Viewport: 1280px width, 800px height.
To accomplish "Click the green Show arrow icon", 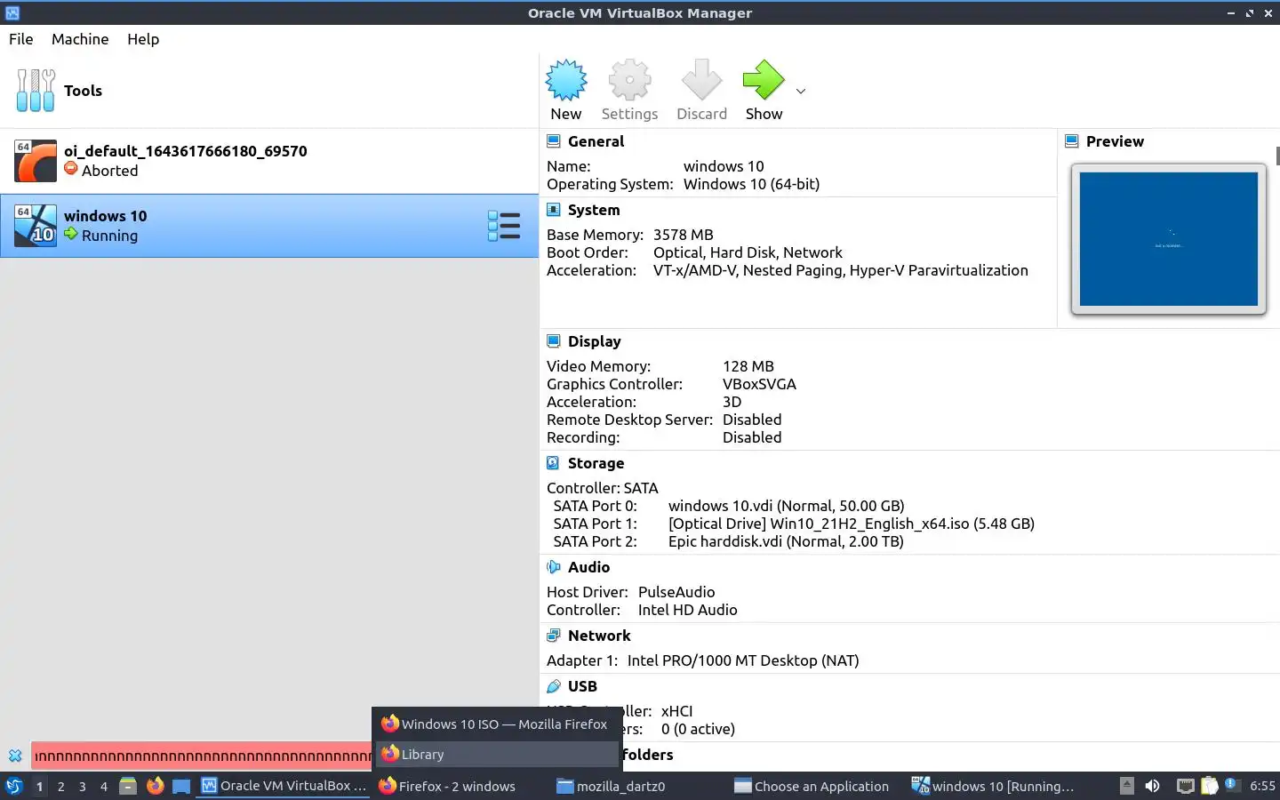I will [764, 81].
